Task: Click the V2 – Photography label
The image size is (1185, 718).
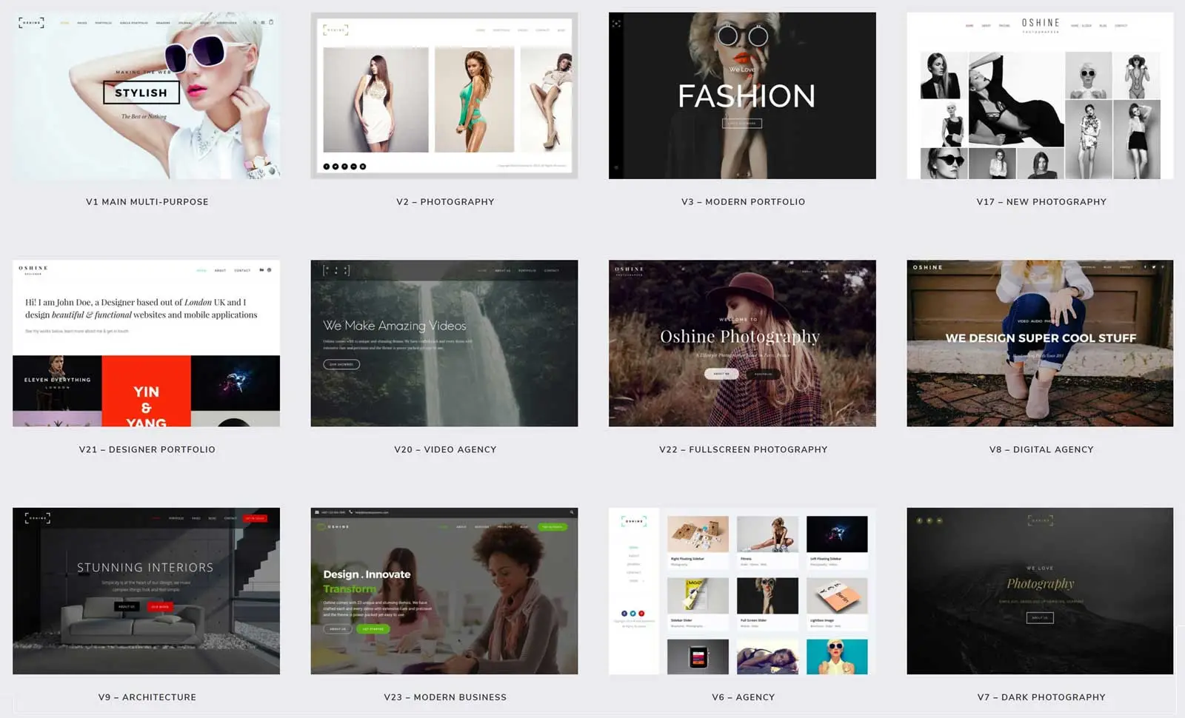Action: 444,201
